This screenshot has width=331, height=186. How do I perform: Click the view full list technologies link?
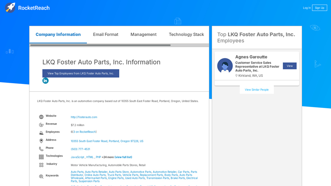click(x=123, y=157)
